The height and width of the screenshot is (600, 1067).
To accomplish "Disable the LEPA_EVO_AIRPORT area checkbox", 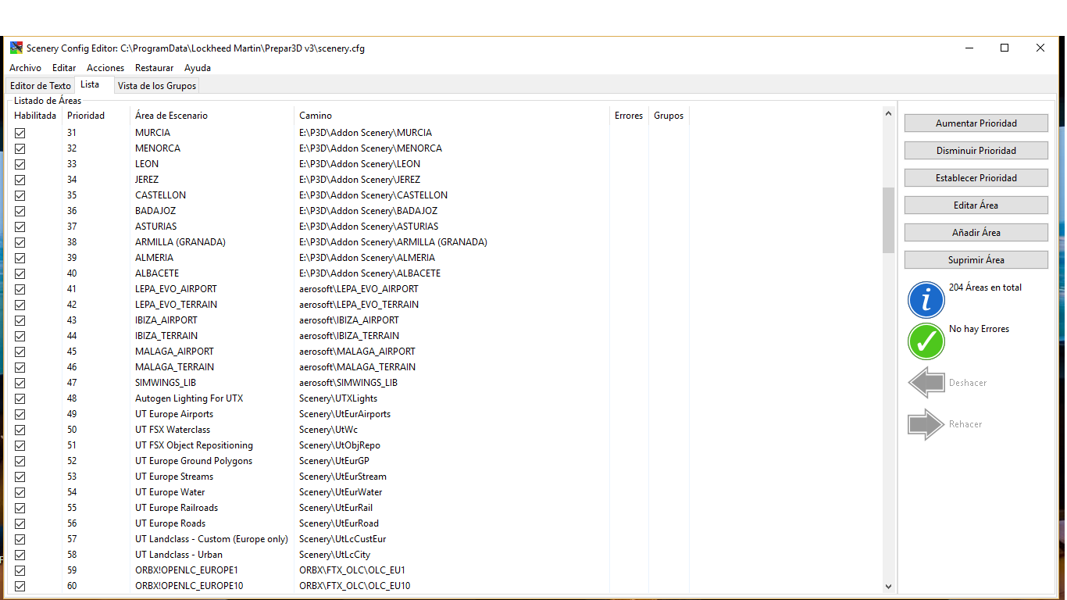I will tap(20, 289).
